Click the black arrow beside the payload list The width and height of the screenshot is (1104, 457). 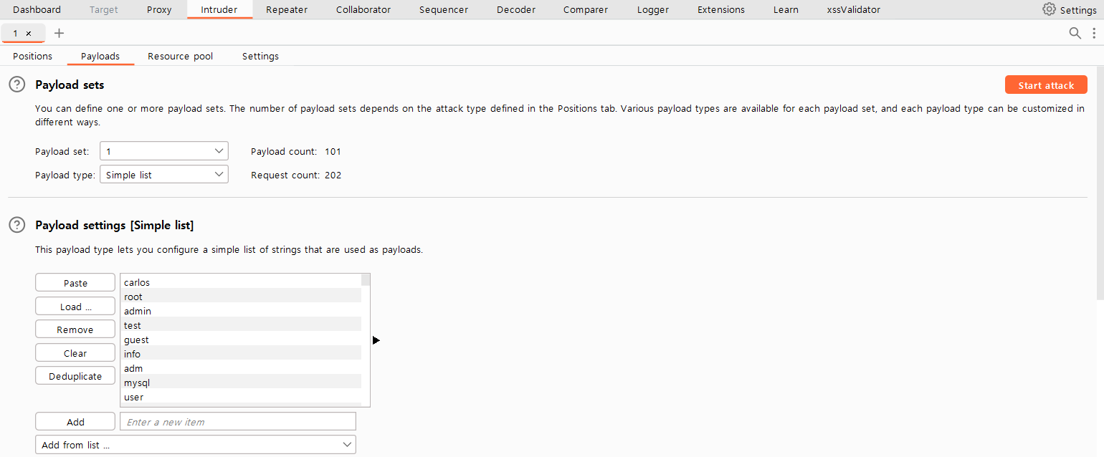point(376,340)
